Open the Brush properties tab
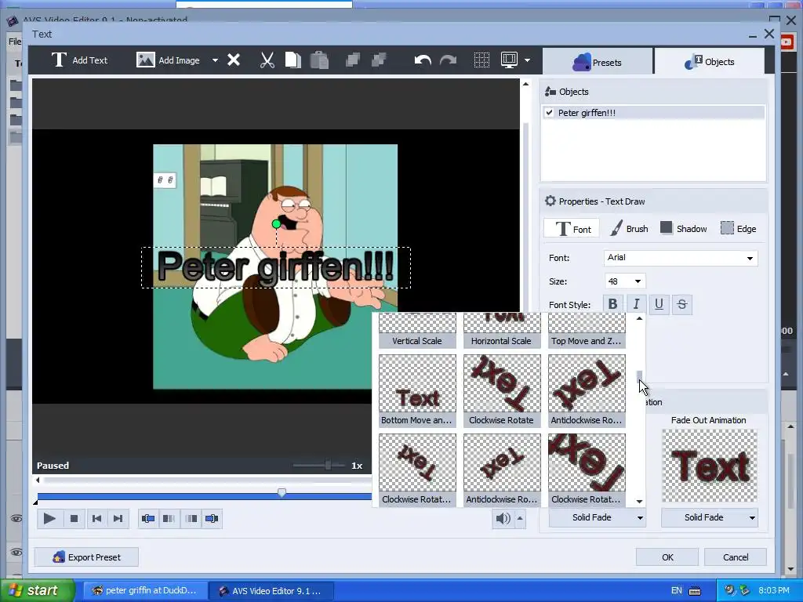Viewport: 803px width, 602px height. 630,229
